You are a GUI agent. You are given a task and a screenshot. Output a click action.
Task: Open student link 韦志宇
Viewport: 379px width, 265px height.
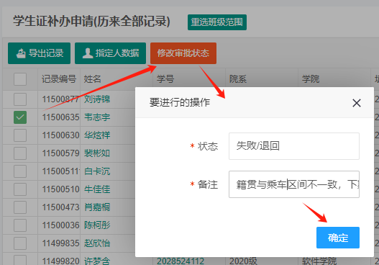coord(97,117)
